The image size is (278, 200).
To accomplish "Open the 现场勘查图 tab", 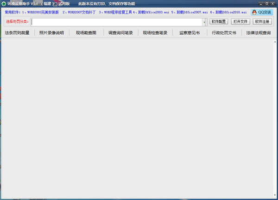I will click(86, 33).
